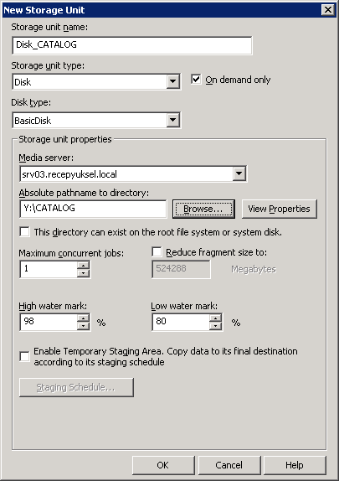339x481 pixels.
Task: Click the Browse... button
Action: tap(203, 209)
